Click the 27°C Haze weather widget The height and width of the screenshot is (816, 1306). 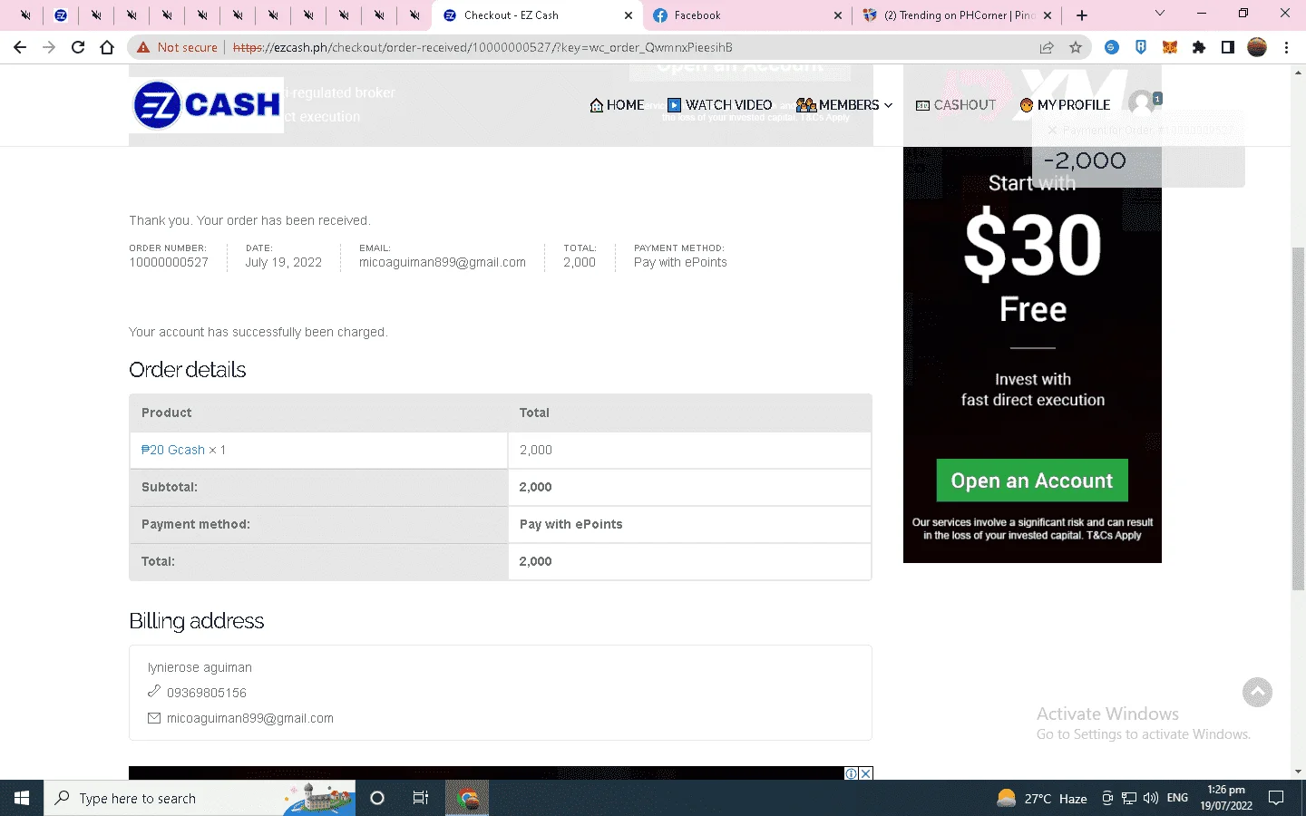click(x=1042, y=798)
